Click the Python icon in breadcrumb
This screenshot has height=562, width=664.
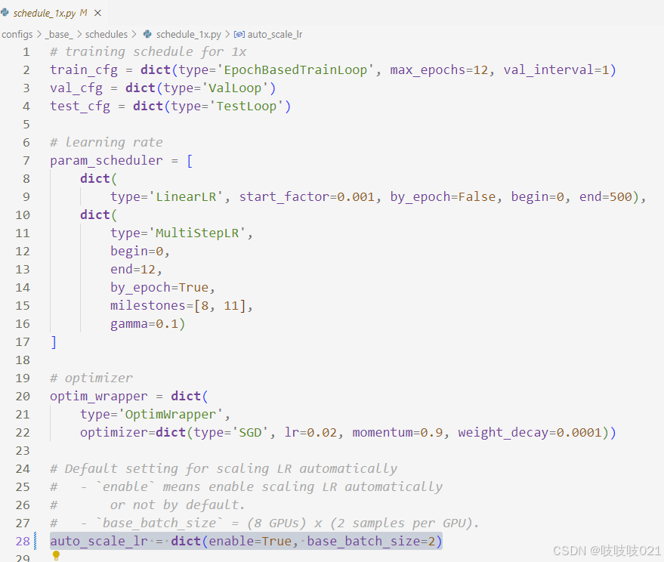(x=147, y=34)
